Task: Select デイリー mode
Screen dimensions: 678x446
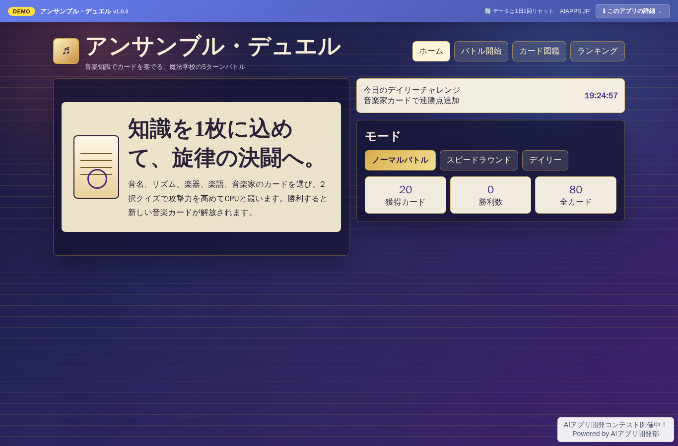Action: (545, 160)
